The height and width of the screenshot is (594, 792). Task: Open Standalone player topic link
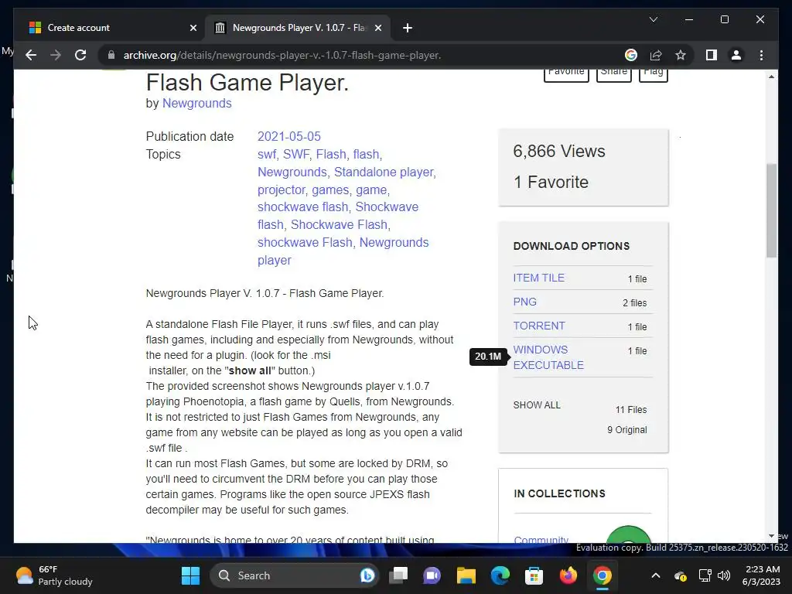384,172
